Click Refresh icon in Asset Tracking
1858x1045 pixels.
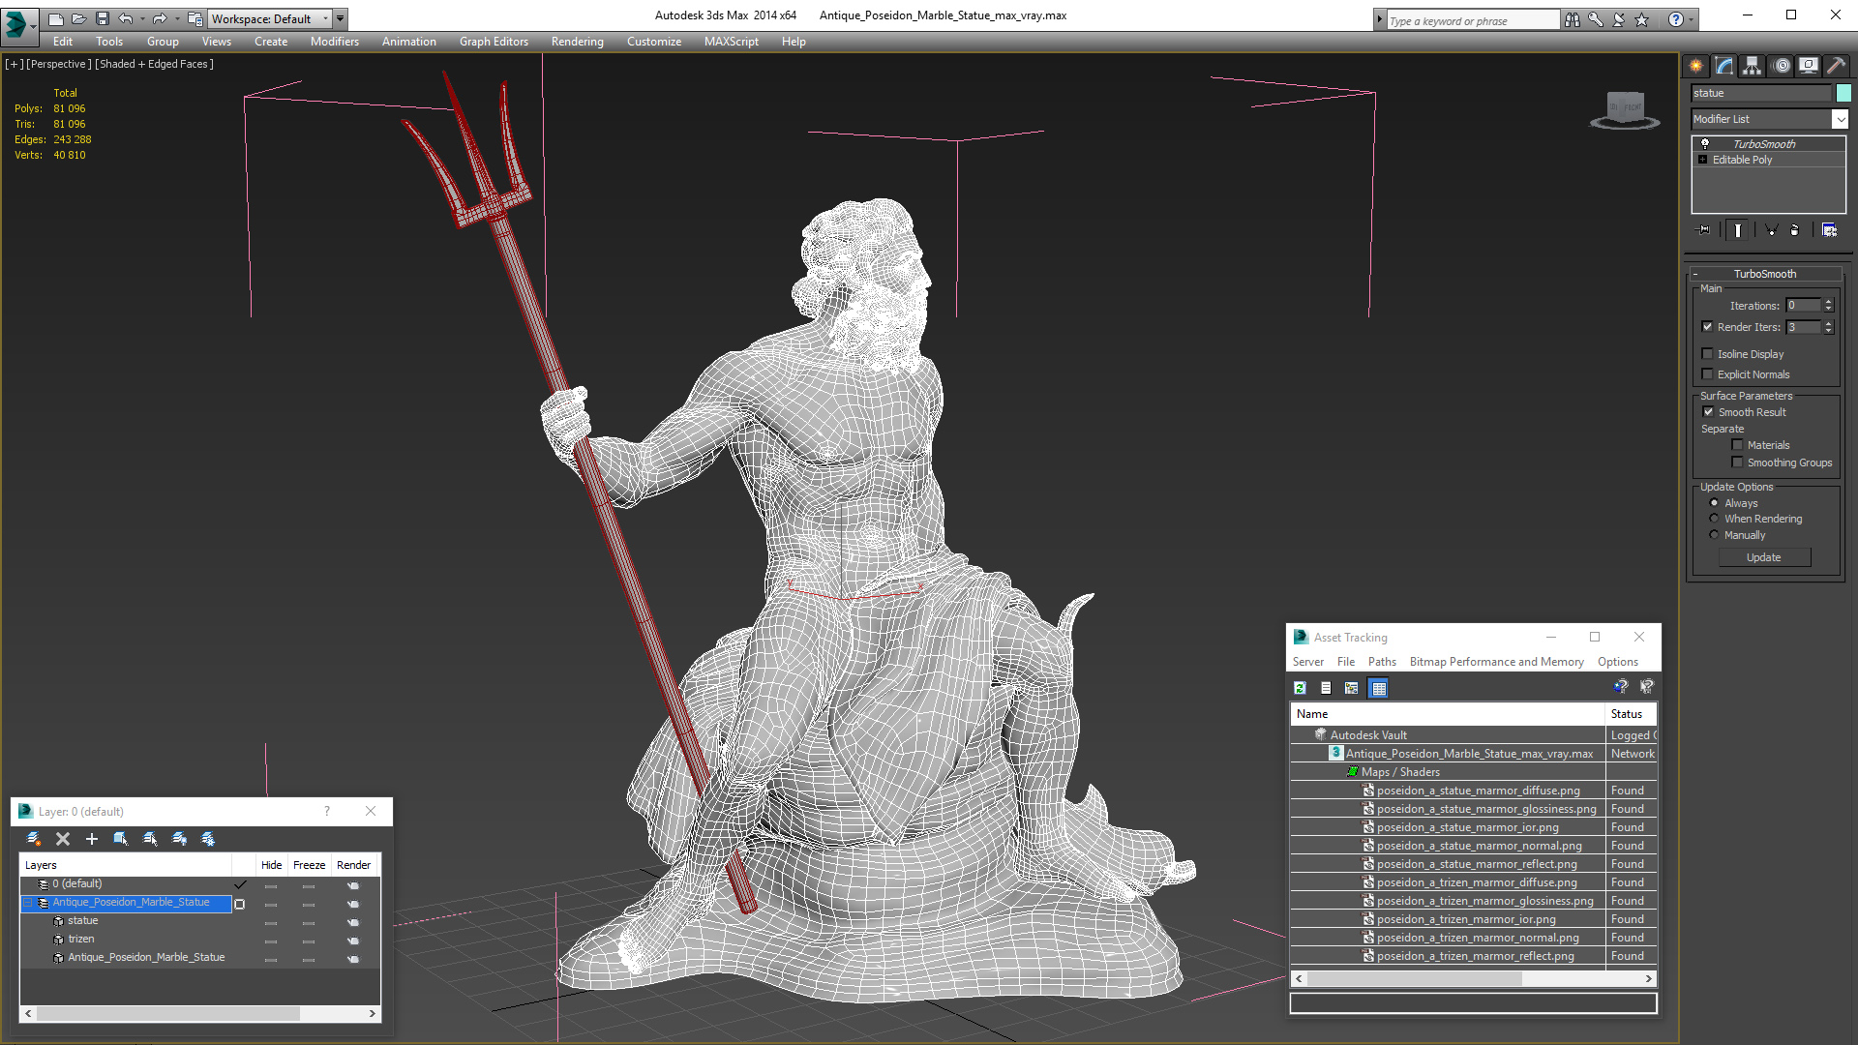[1300, 688]
